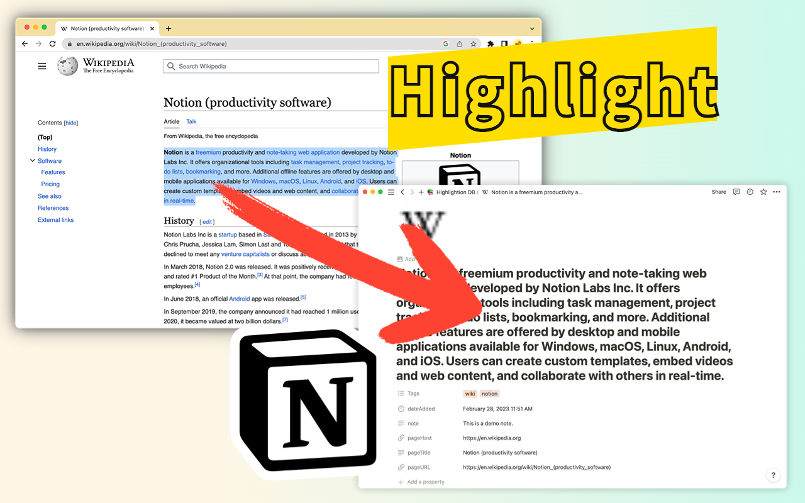Screen dimensions: 805x503
Task: Click the dateAdded value February 28, 2023
Action: click(x=497, y=409)
